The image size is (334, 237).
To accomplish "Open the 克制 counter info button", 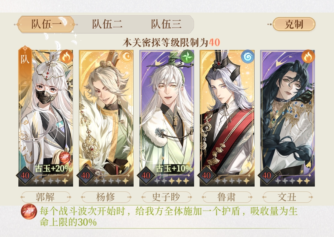I will coord(294,24).
